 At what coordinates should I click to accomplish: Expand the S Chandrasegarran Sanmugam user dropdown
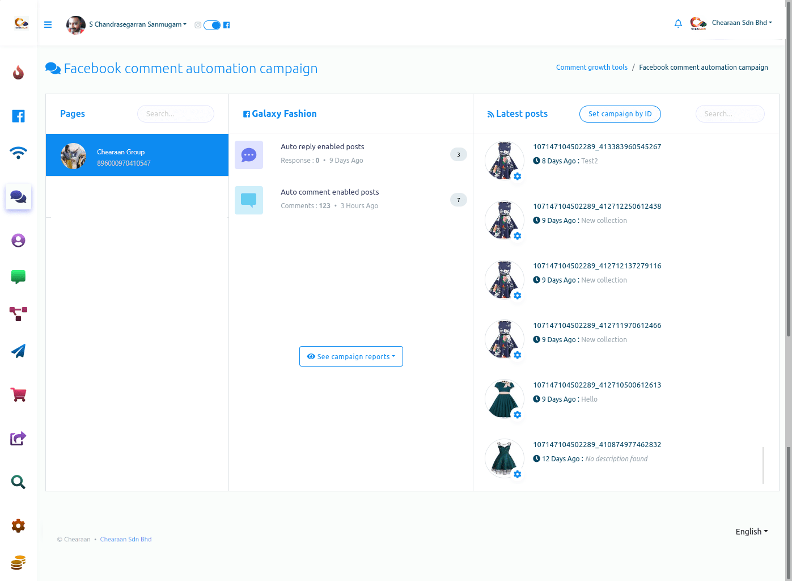coord(138,24)
